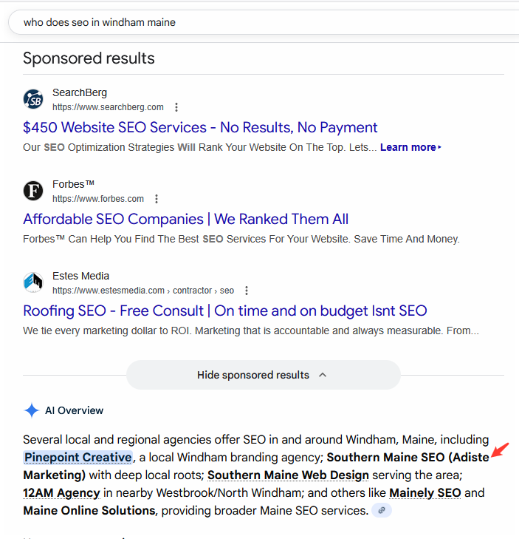Viewport: 519px width, 539px height.
Task: Expand the Learn more arrow link
Action: tap(410, 147)
